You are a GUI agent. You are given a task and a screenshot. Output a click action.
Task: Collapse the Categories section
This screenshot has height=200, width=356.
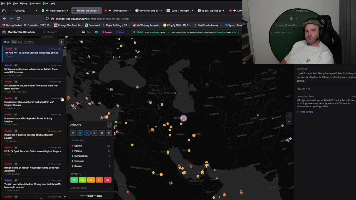tap(110, 141)
